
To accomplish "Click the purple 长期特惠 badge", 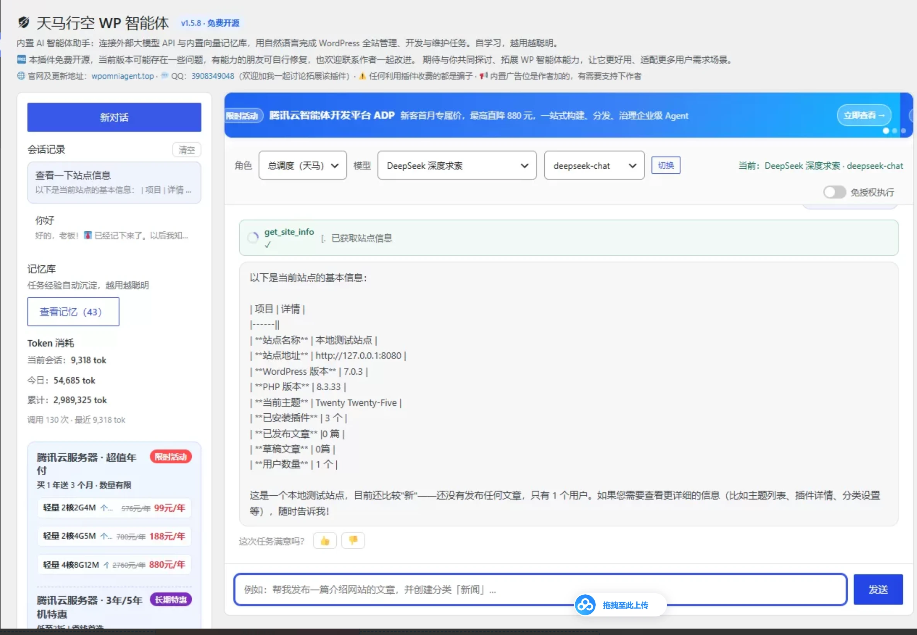I will pos(170,599).
